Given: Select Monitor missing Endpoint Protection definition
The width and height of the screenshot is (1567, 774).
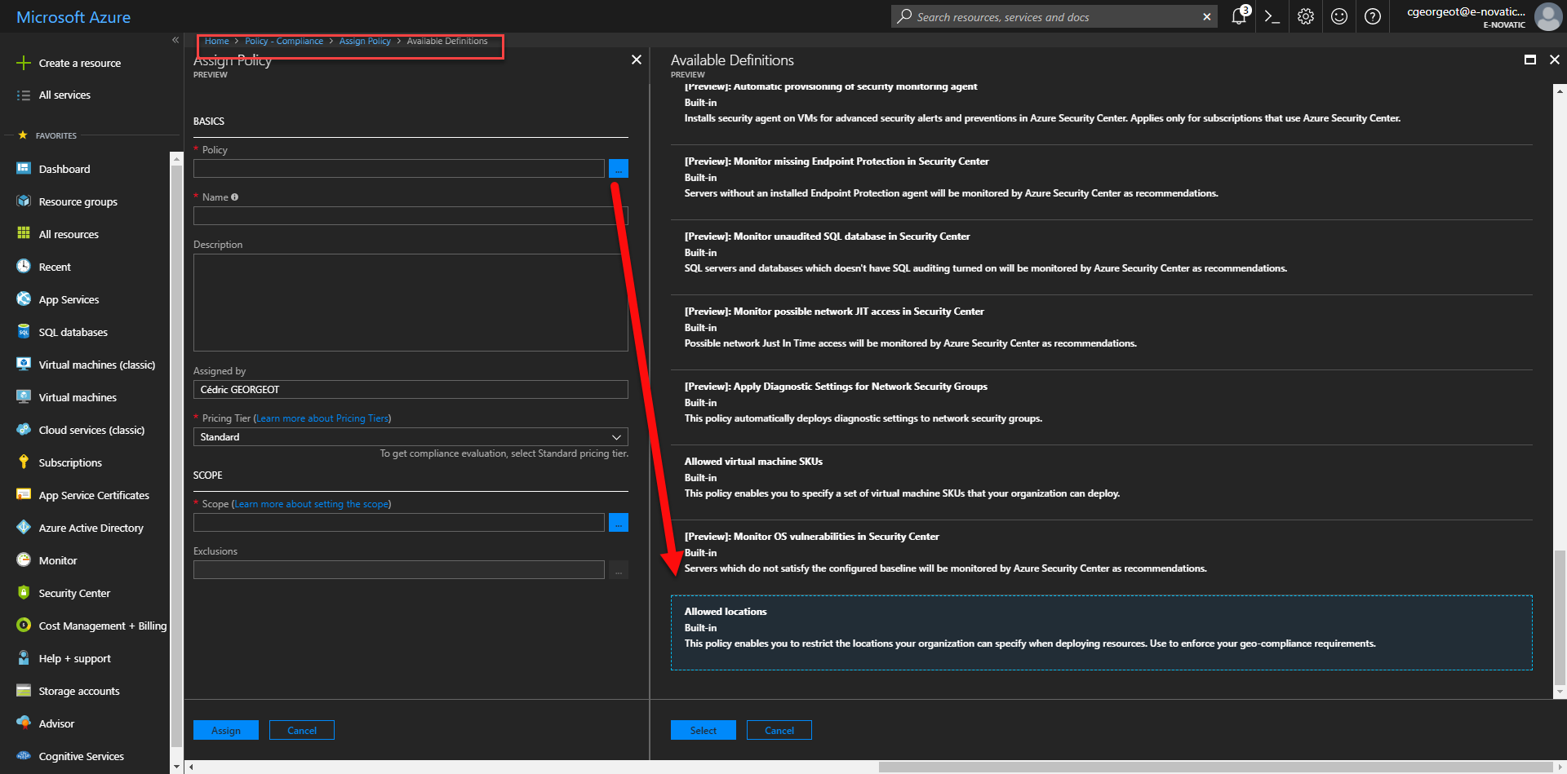Looking at the screenshot, I should pyautogui.click(x=1101, y=183).
